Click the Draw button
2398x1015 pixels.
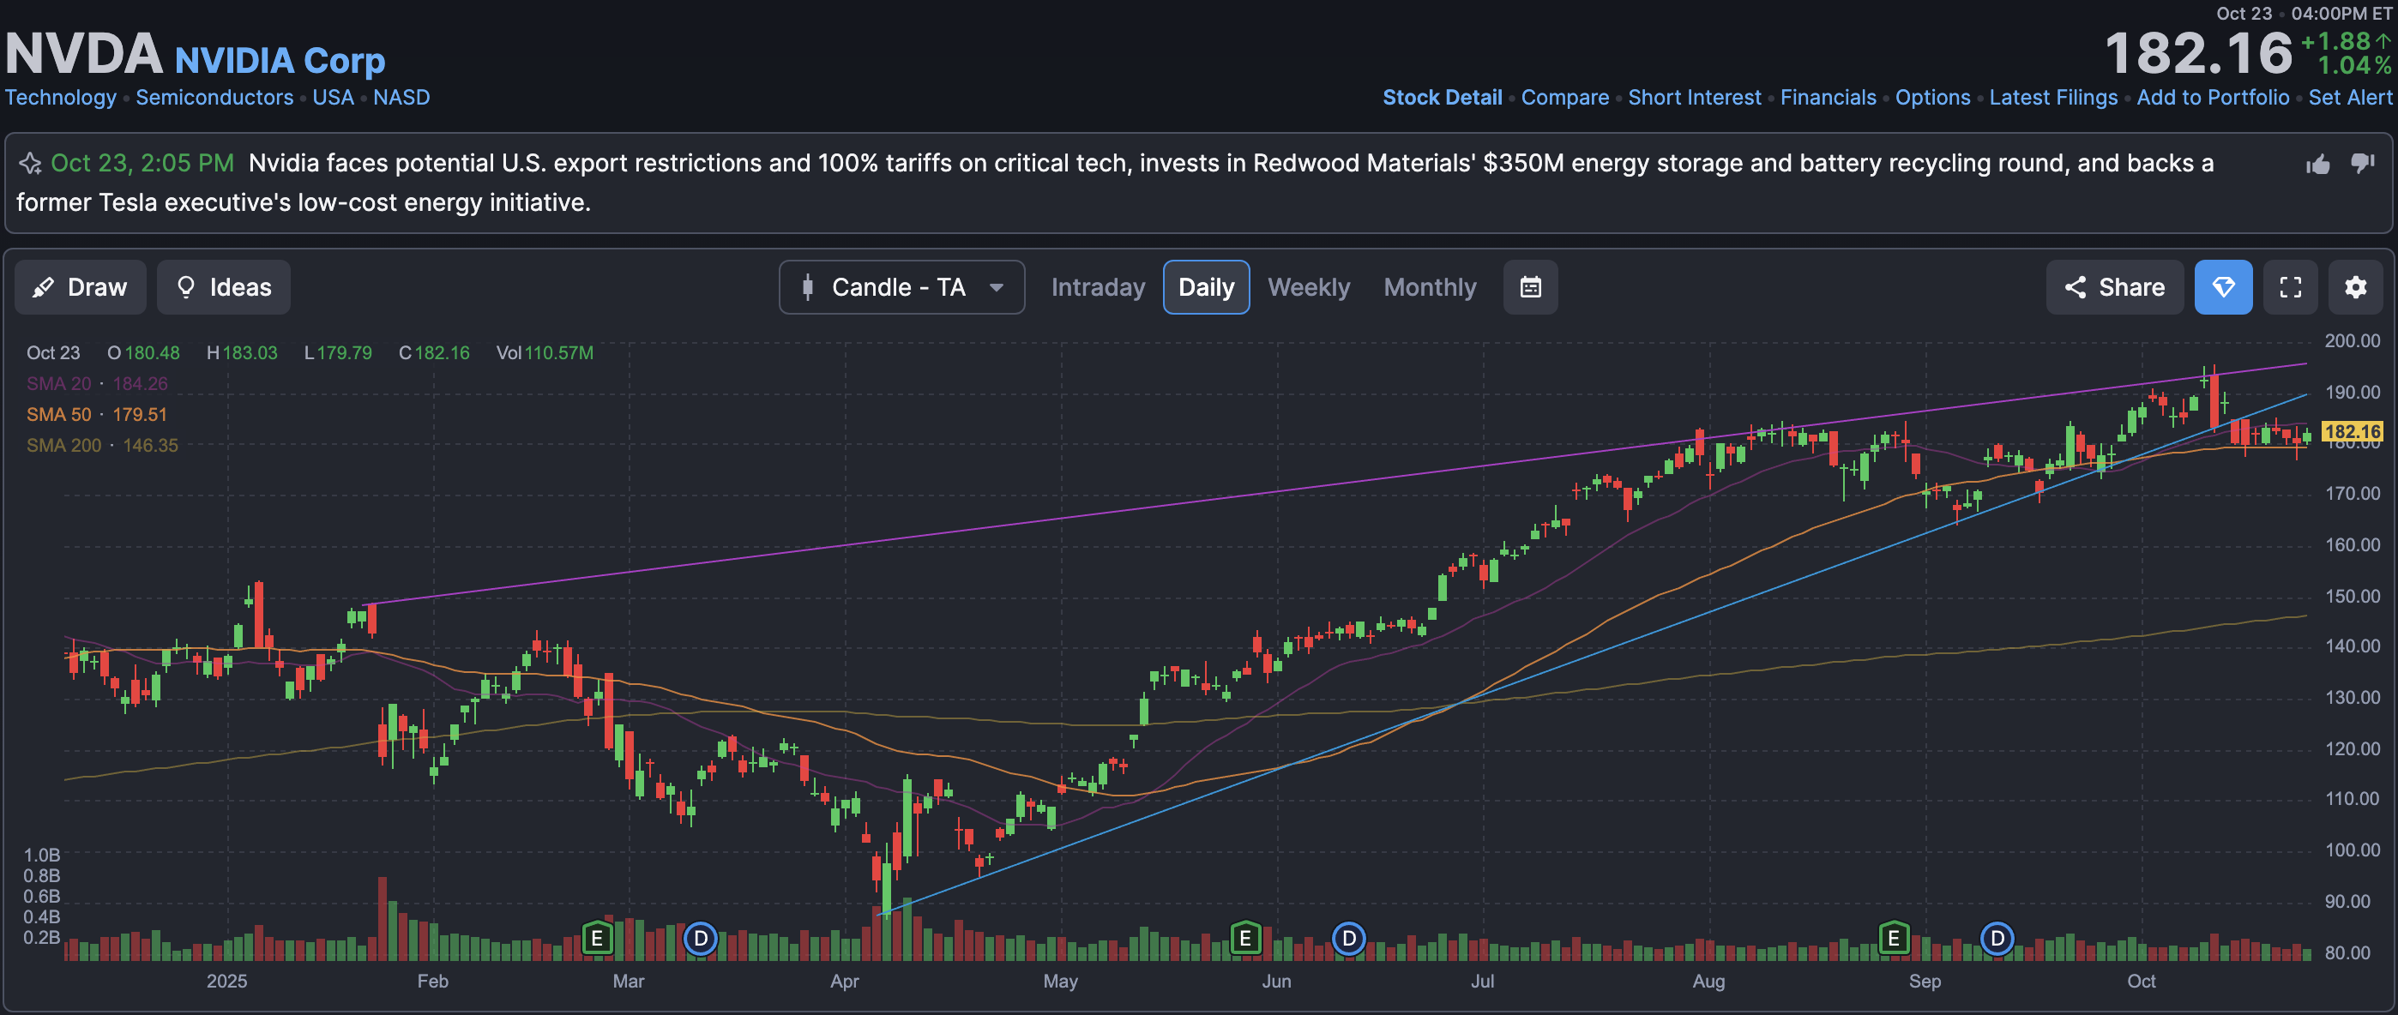(80, 287)
